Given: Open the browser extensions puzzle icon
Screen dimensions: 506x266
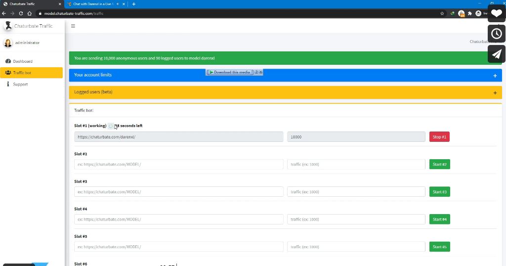Looking at the screenshot, I should (470, 13).
